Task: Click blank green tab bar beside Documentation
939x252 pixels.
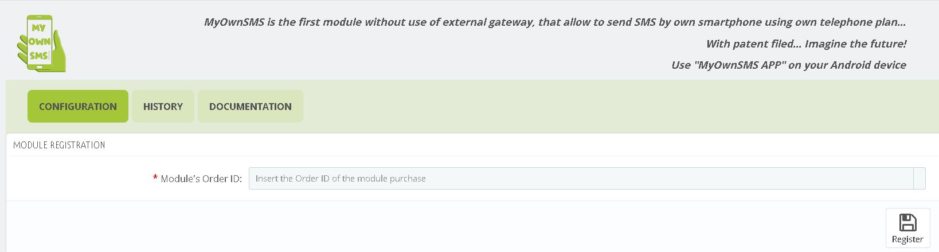Action: tap(619, 106)
